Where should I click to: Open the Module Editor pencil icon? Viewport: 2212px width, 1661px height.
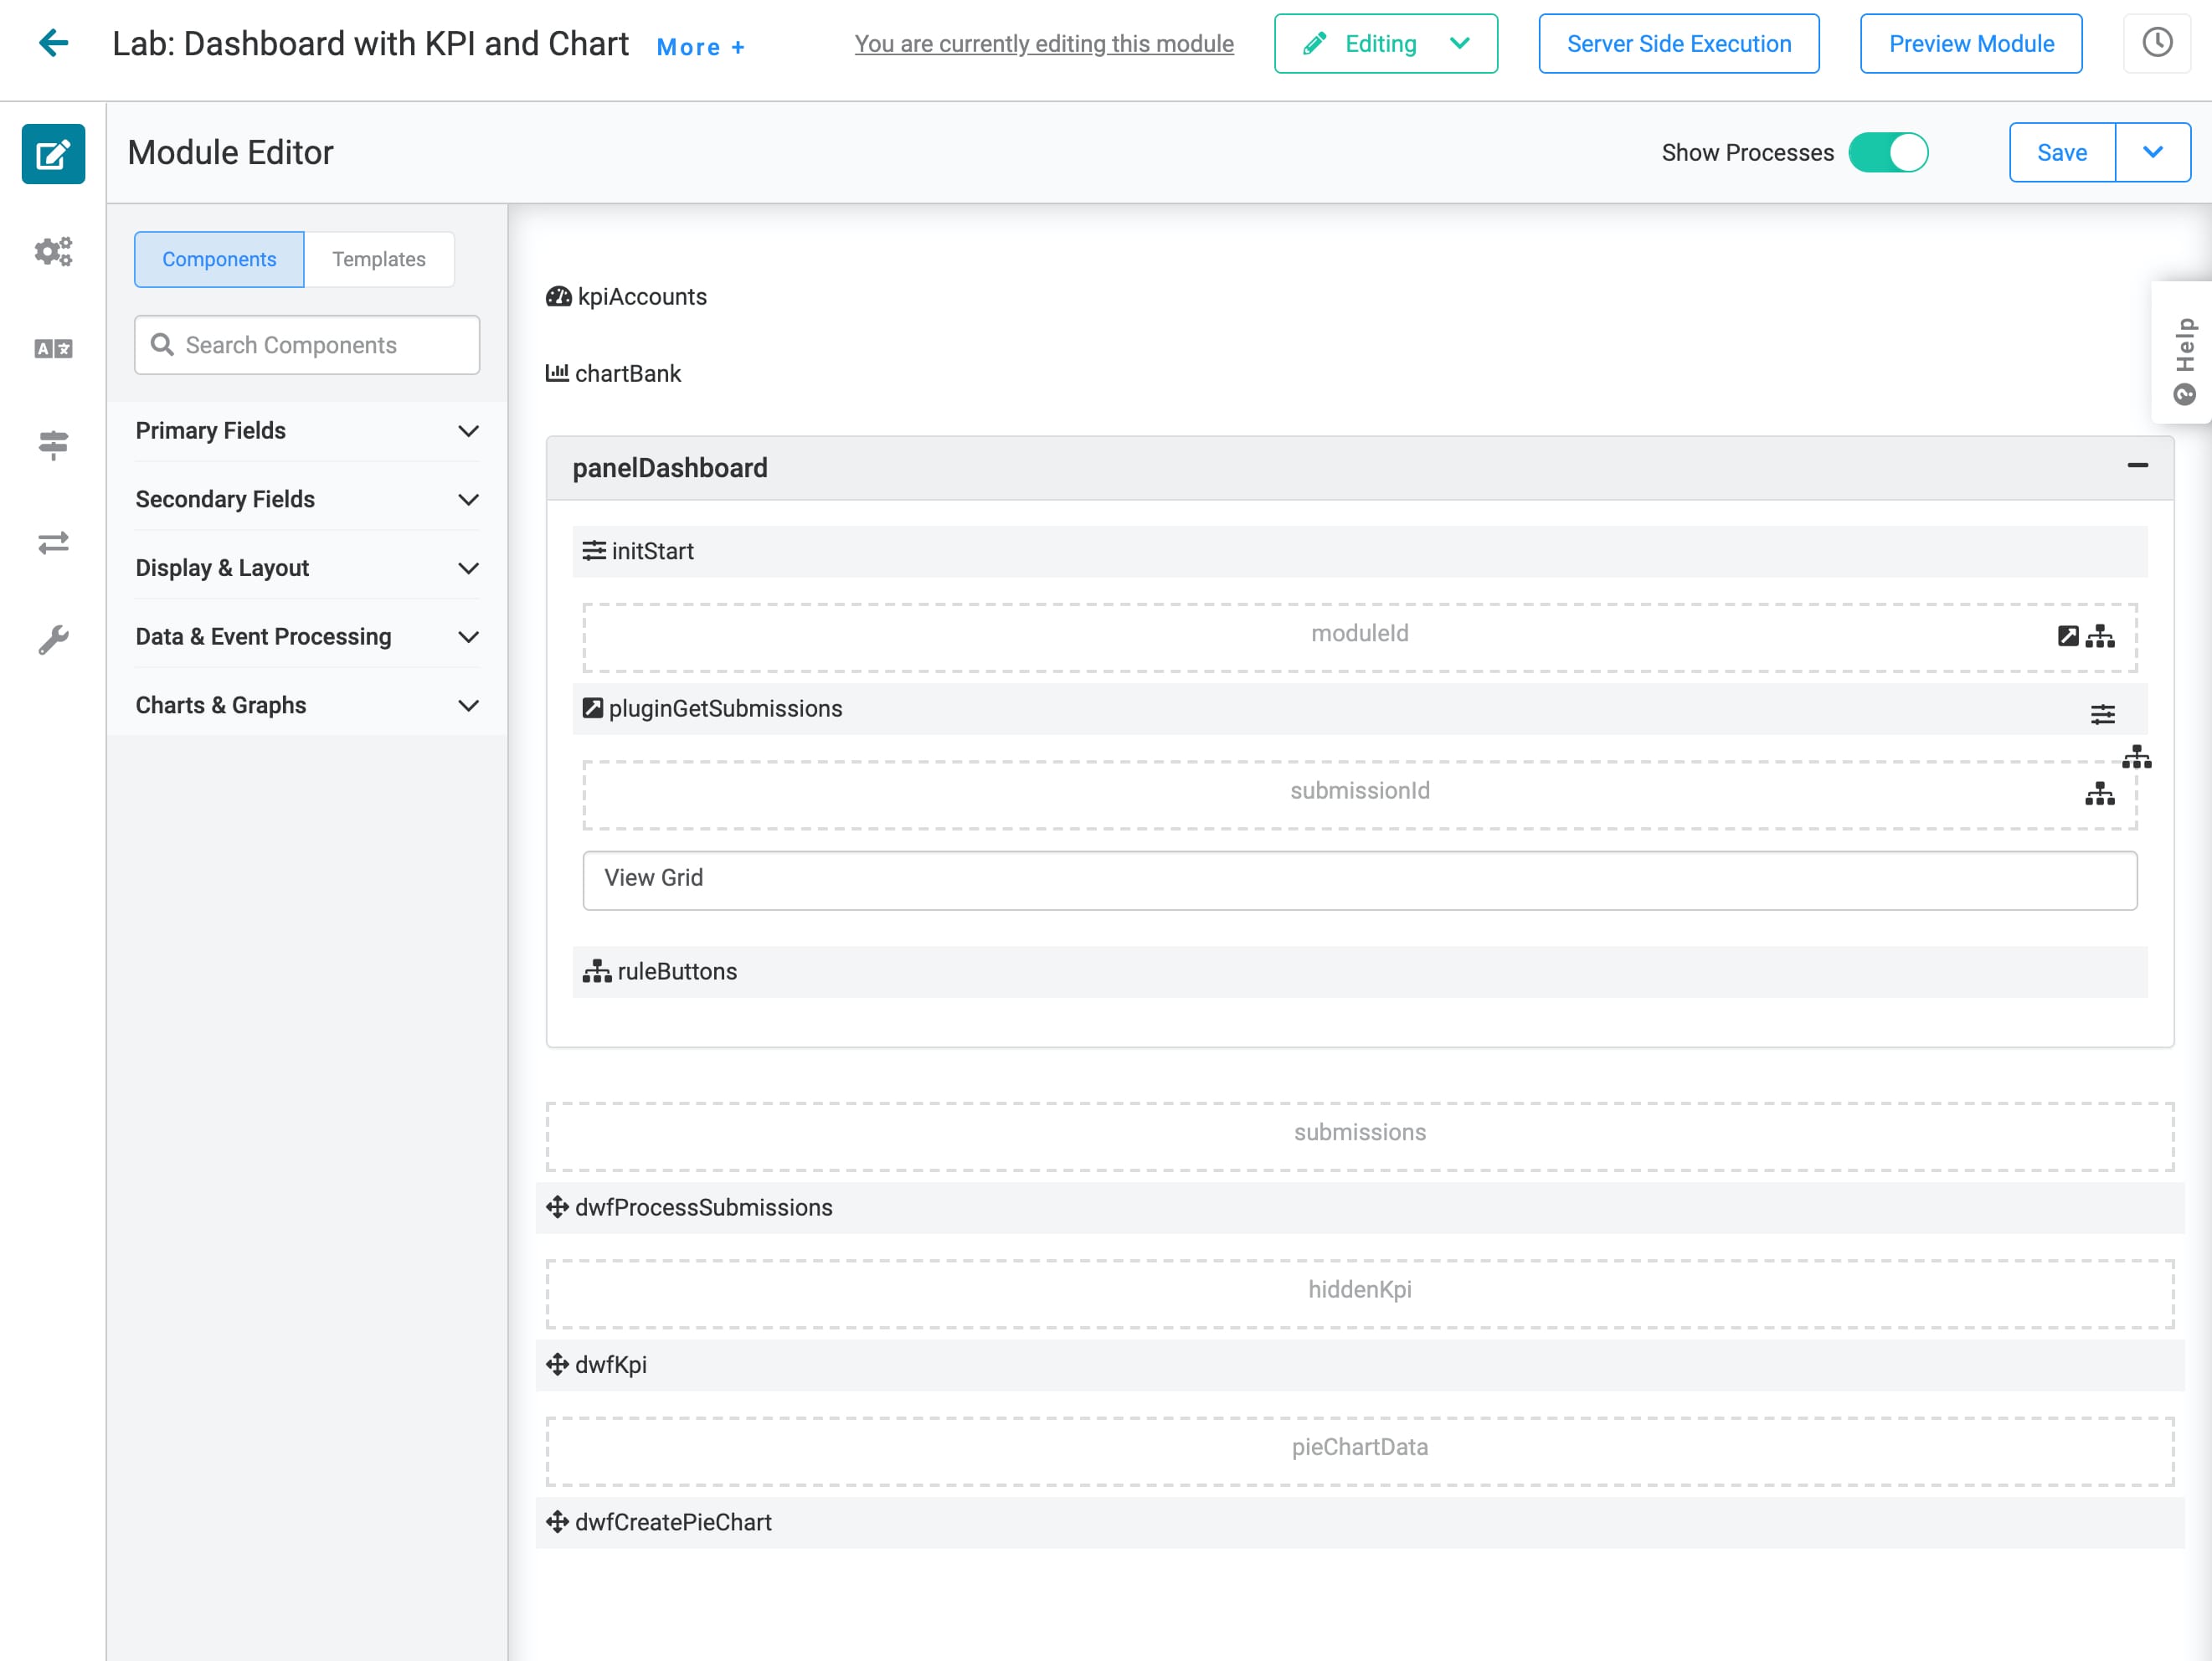[x=53, y=154]
